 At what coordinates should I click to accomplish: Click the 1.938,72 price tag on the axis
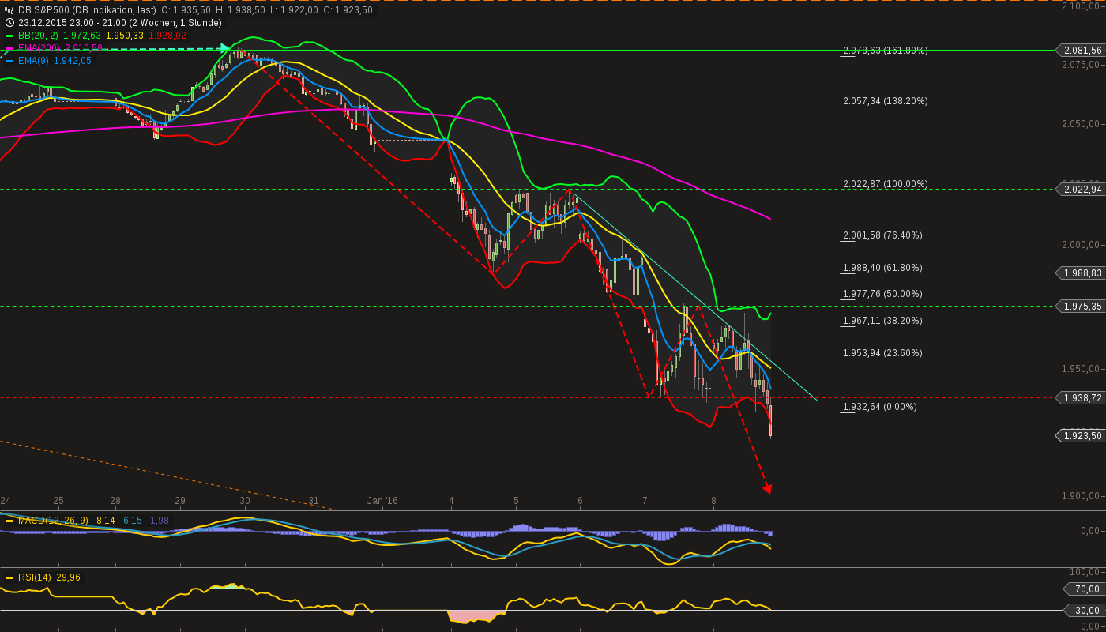[1082, 397]
